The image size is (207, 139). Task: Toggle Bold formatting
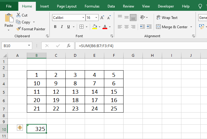pos(55,27)
